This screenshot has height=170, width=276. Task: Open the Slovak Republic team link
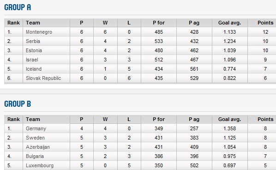tap(43, 78)
